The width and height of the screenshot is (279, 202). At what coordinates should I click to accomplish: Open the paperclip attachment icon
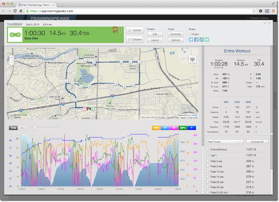pyautogui.click(x=121, y=30)
